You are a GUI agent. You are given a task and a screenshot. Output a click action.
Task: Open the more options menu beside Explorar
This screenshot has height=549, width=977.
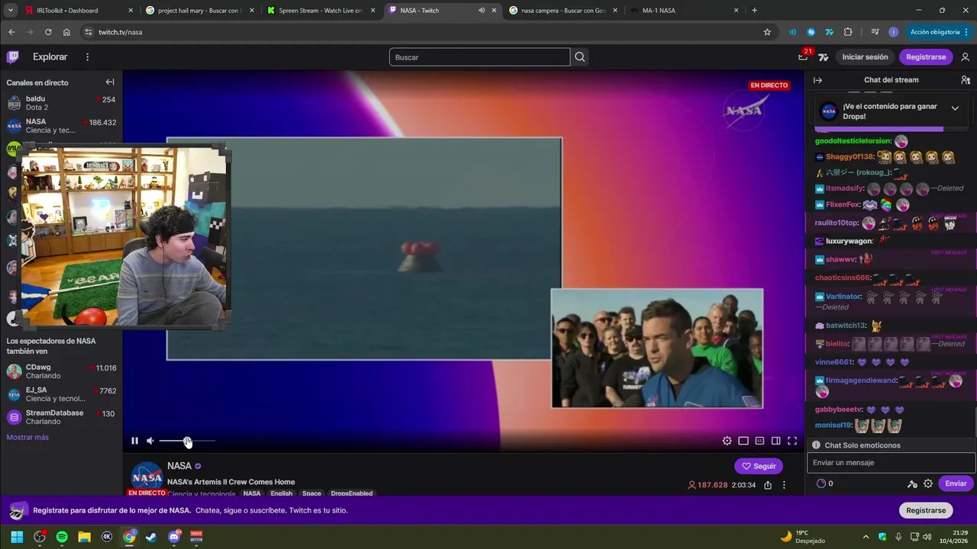(x=87, y=57)
